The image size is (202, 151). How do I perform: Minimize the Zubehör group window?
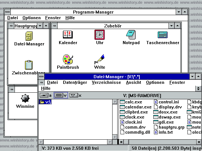pos(171,26)
